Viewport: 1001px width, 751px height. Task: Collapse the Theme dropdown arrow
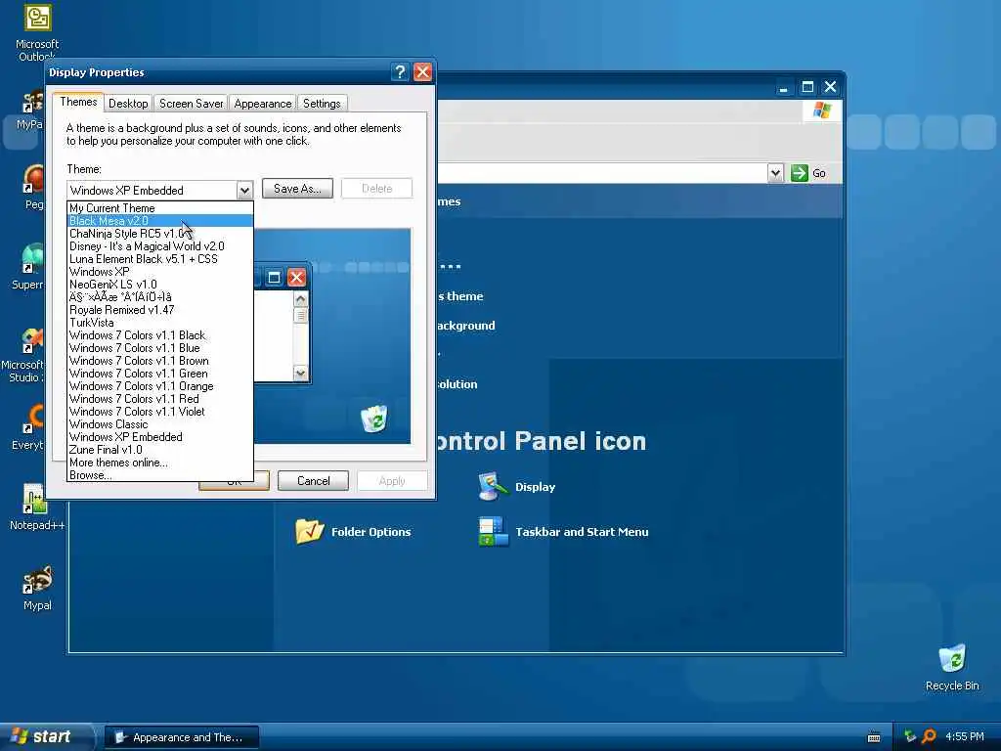click(244, 191)
